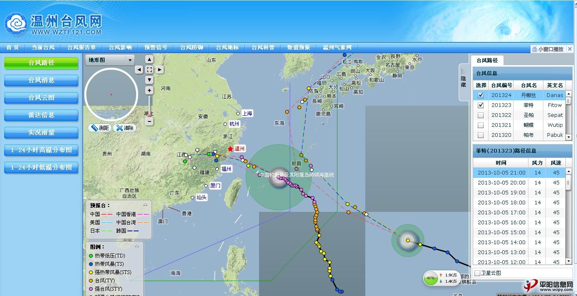The height and width of the screenshot is (296, 577).
Task: Click the map zoom slider handle
Action: 149,115
